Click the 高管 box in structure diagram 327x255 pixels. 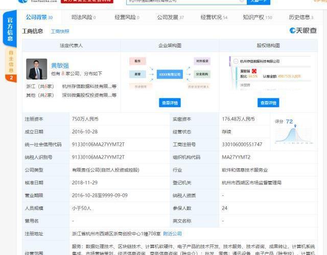(x=137, y=74)
